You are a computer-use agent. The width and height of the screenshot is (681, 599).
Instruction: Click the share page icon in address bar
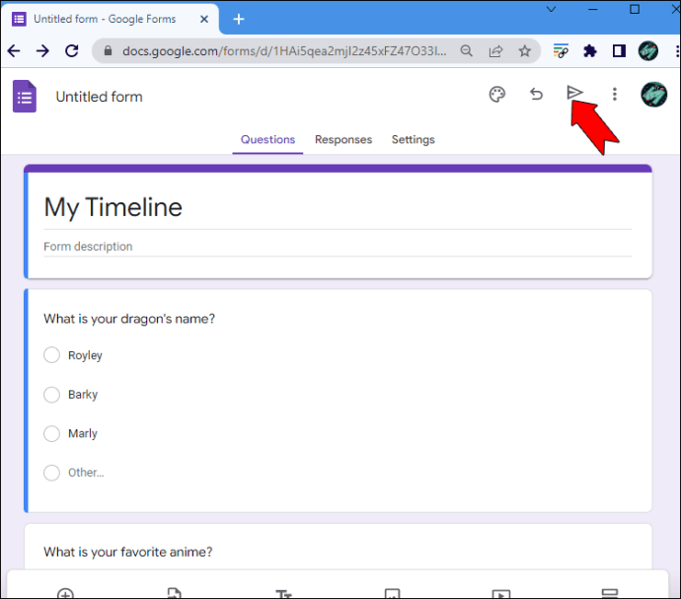tap(495, 51)
